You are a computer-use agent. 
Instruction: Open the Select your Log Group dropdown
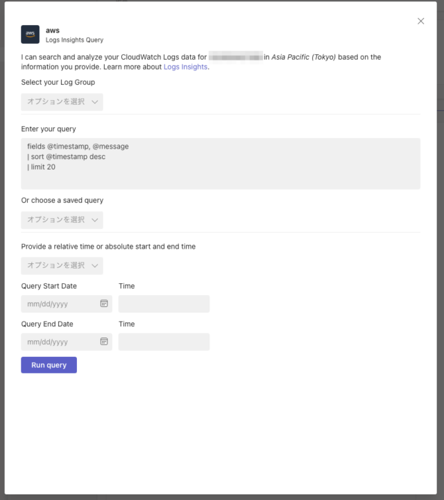pyautogui.click(x=62, y=102)
